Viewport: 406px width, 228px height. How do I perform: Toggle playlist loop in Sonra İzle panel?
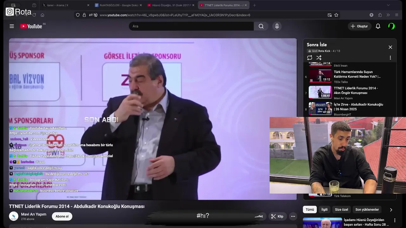tap(310, 58)
